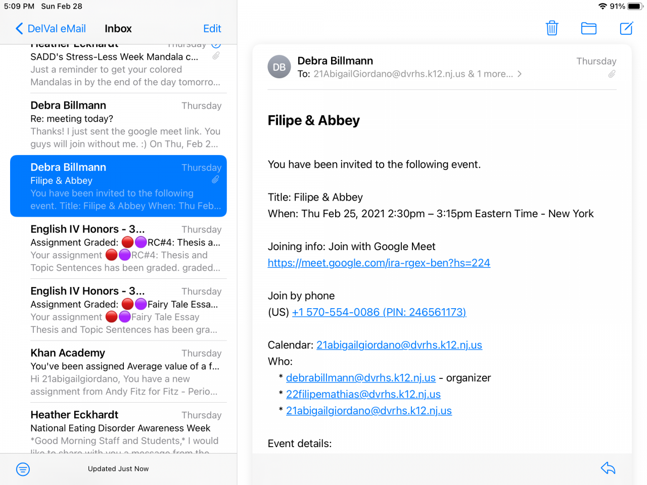Tap sender name Debra Billmann in header
The image size is (647, 485).
click(x=335, y=61)
